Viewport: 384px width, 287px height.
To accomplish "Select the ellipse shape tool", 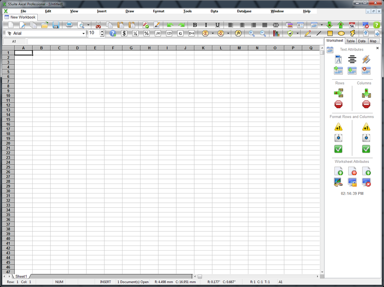I will pos(341,33).
